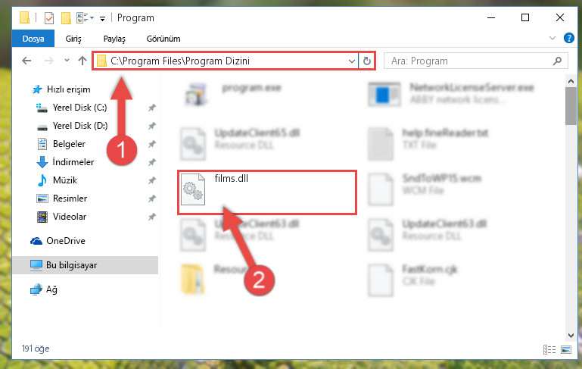Click the vertical scrollbar down arrow

coord(571,336)
